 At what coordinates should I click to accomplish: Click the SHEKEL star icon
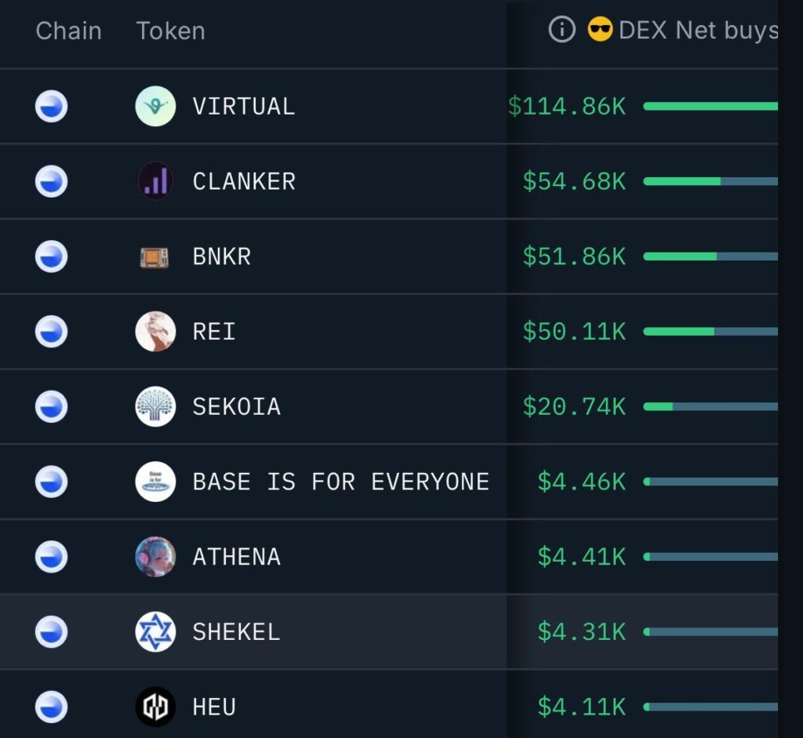[155, 631]
